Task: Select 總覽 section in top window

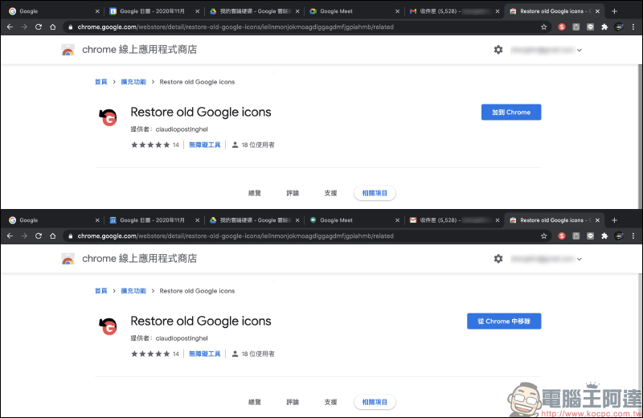Action: (255, 193)
